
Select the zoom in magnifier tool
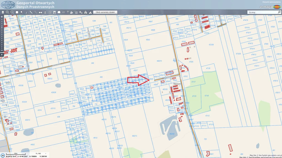pyautogui.click(x=7, y=12)
